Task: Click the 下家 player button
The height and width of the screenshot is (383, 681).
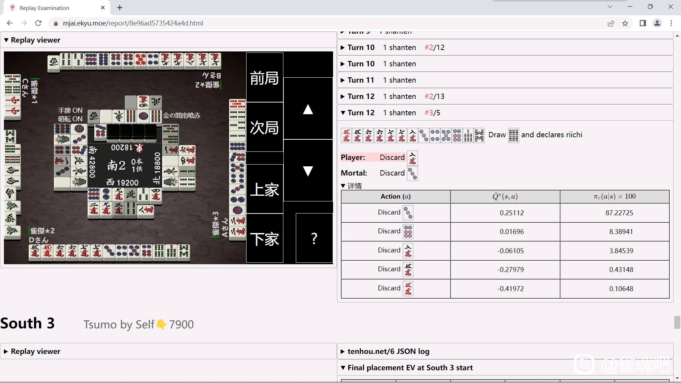Action: pos(265,238)
